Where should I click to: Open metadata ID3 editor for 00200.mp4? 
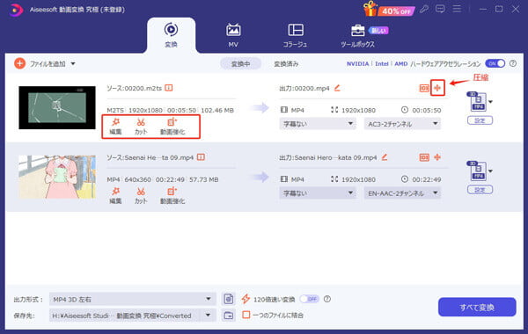click(424, 88)
